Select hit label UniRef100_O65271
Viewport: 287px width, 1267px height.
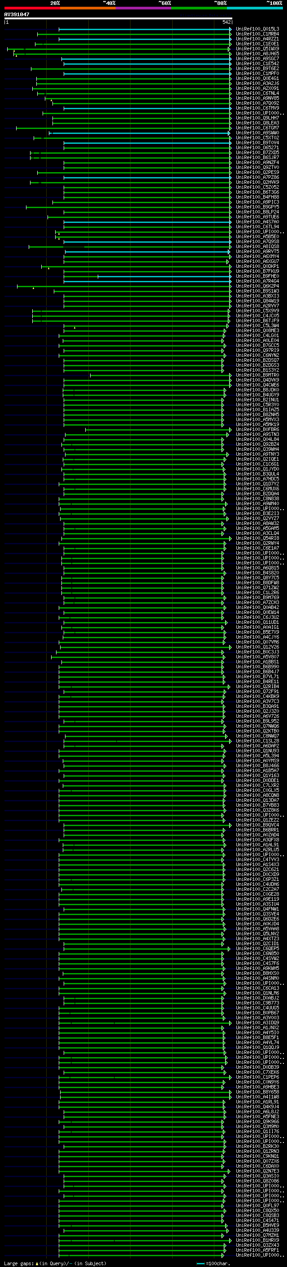pos(257,147)
